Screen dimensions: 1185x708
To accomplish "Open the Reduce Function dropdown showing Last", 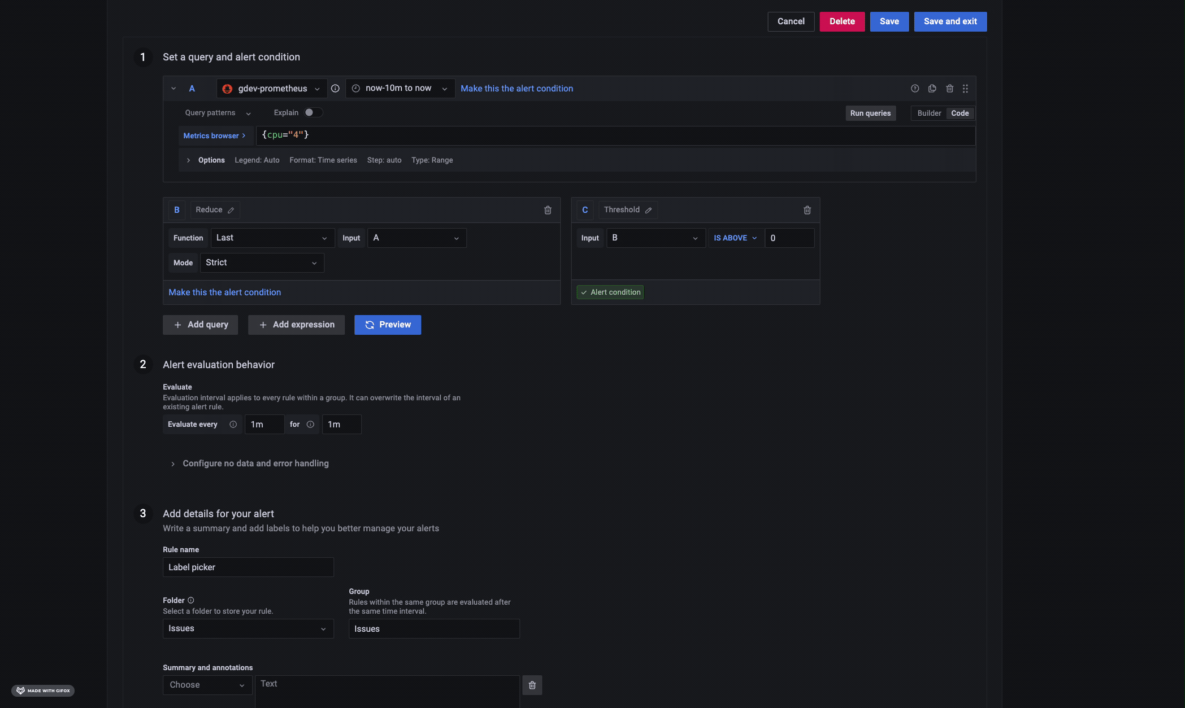I will [x=272, y=238].
